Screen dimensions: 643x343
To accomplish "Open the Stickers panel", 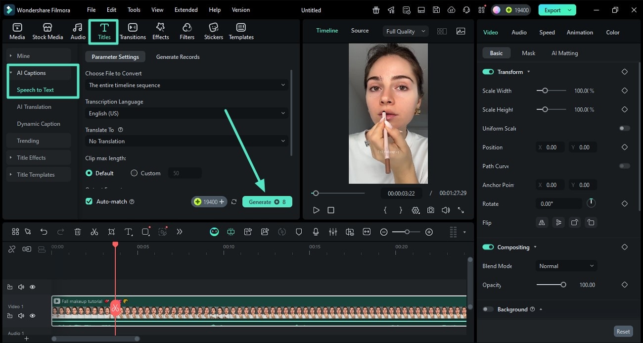I will [213, 31].
